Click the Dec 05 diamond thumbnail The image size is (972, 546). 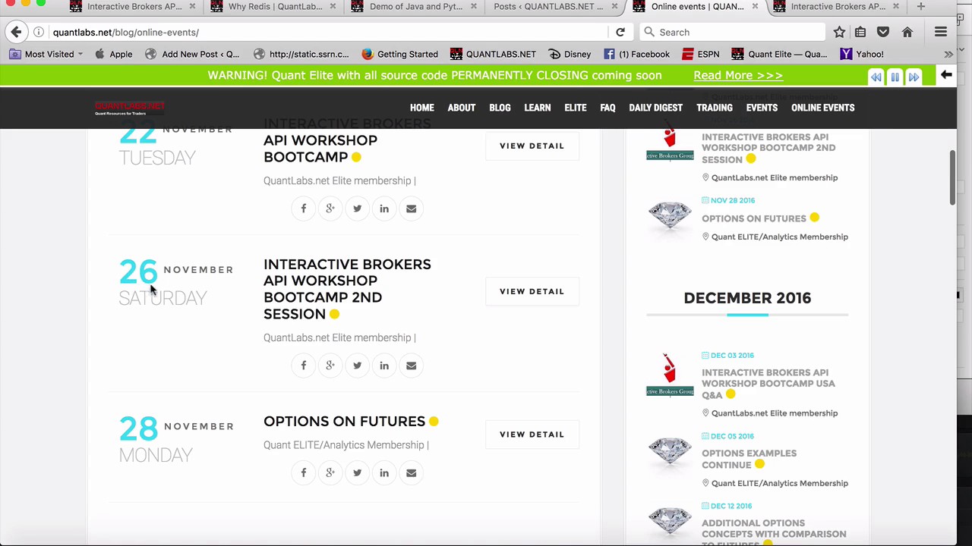[x=670, y=452]
